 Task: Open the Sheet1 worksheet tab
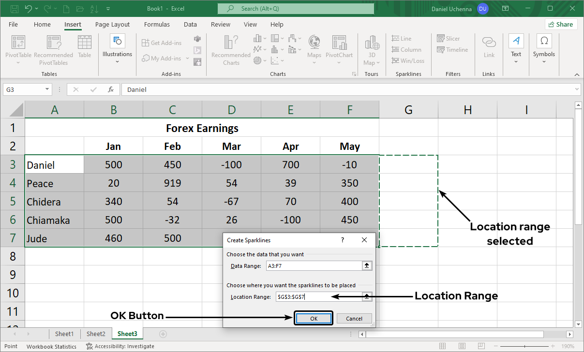64,334
